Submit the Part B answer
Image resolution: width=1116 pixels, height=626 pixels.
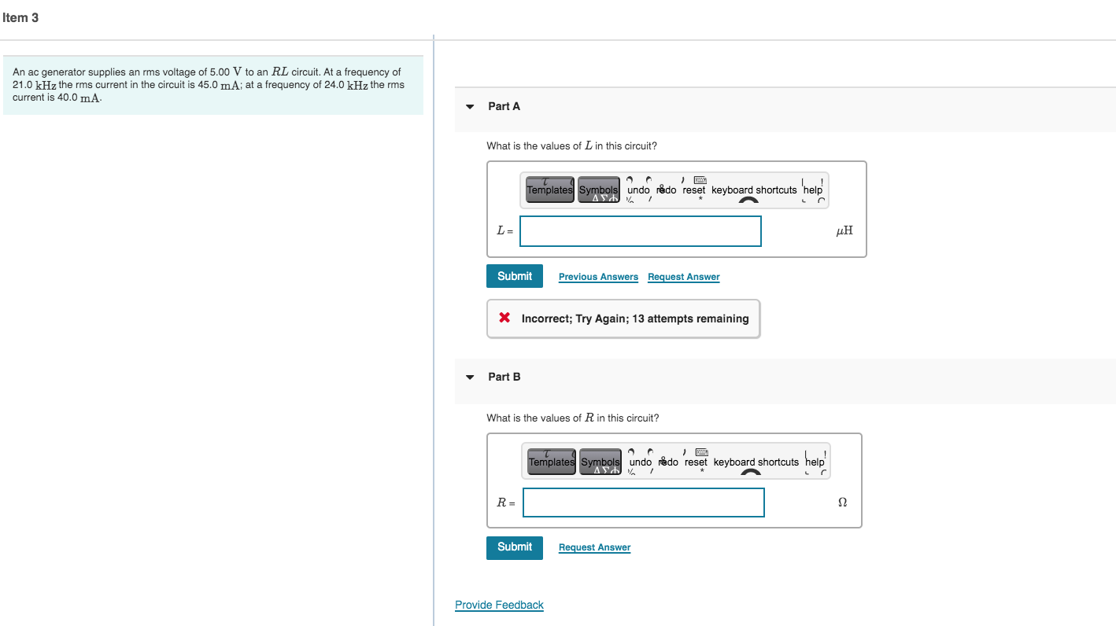pos(515,547)
